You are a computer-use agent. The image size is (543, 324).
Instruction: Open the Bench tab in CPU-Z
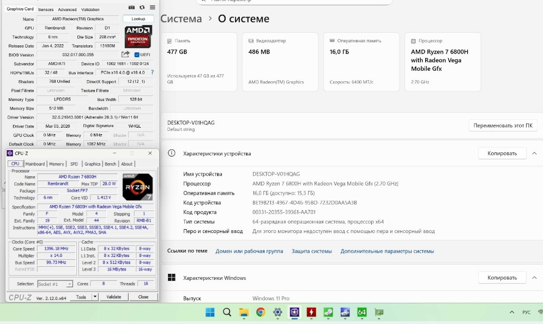coord(110,163)
